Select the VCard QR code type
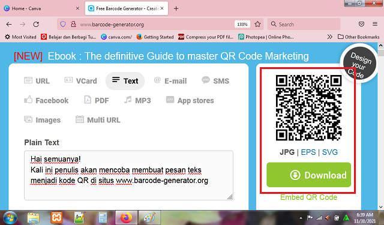Screen dimensions: 384x225 pos(80,81)
